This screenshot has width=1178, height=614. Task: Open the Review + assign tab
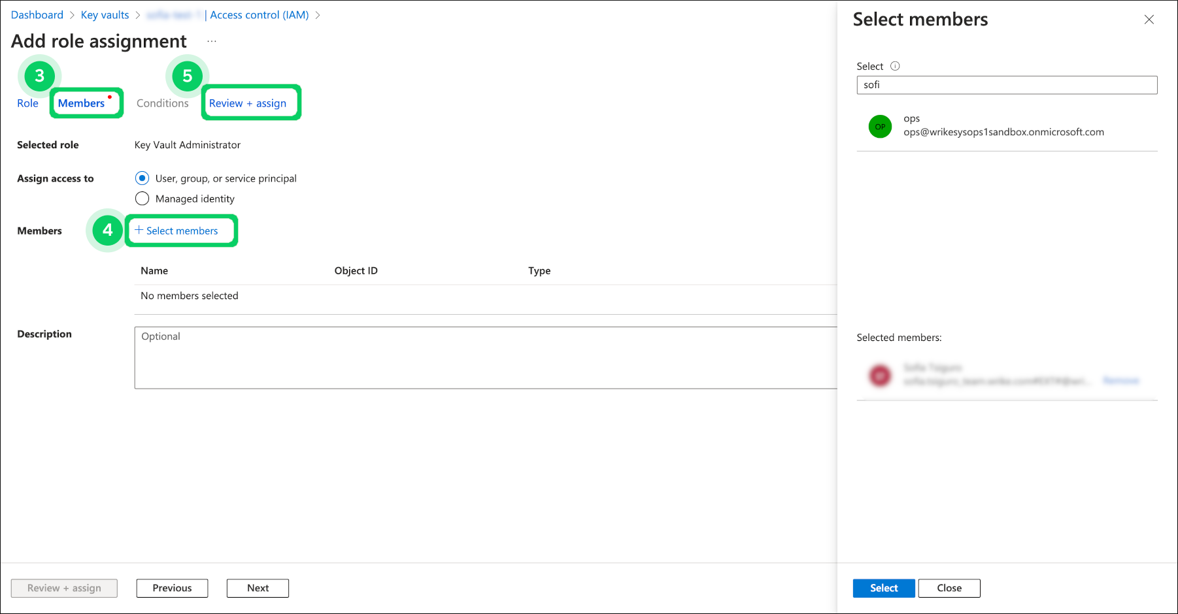(247, 103)
